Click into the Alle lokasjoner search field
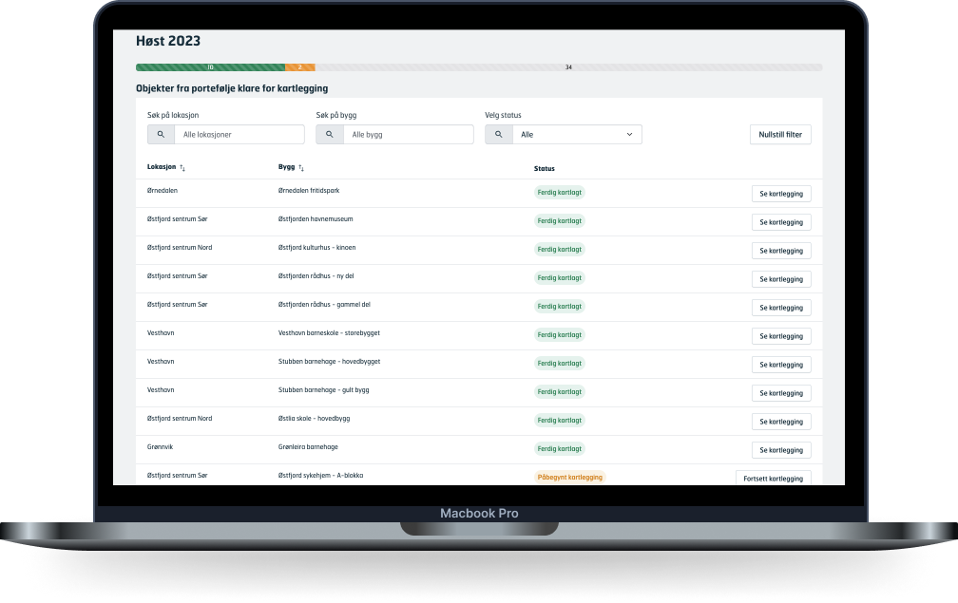This screenshot has width=958, height=603. tap(238, 135)
